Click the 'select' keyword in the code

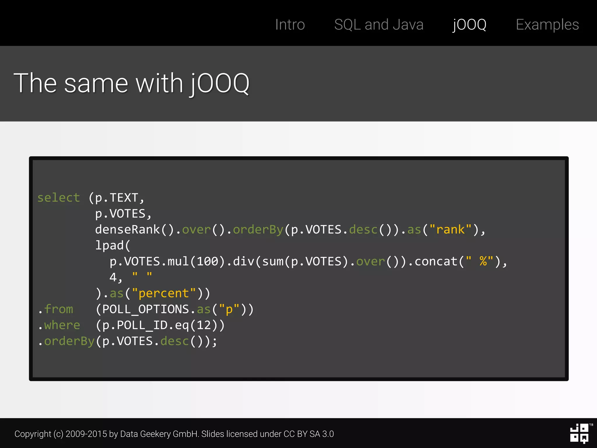pos(59,198)
